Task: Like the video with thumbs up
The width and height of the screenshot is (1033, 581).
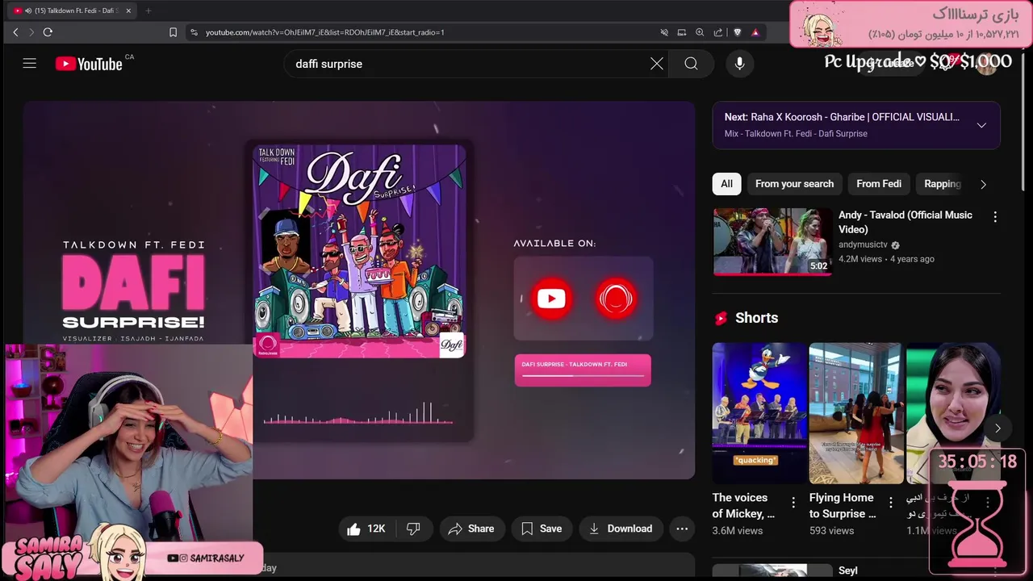Action: pos(366,529)
